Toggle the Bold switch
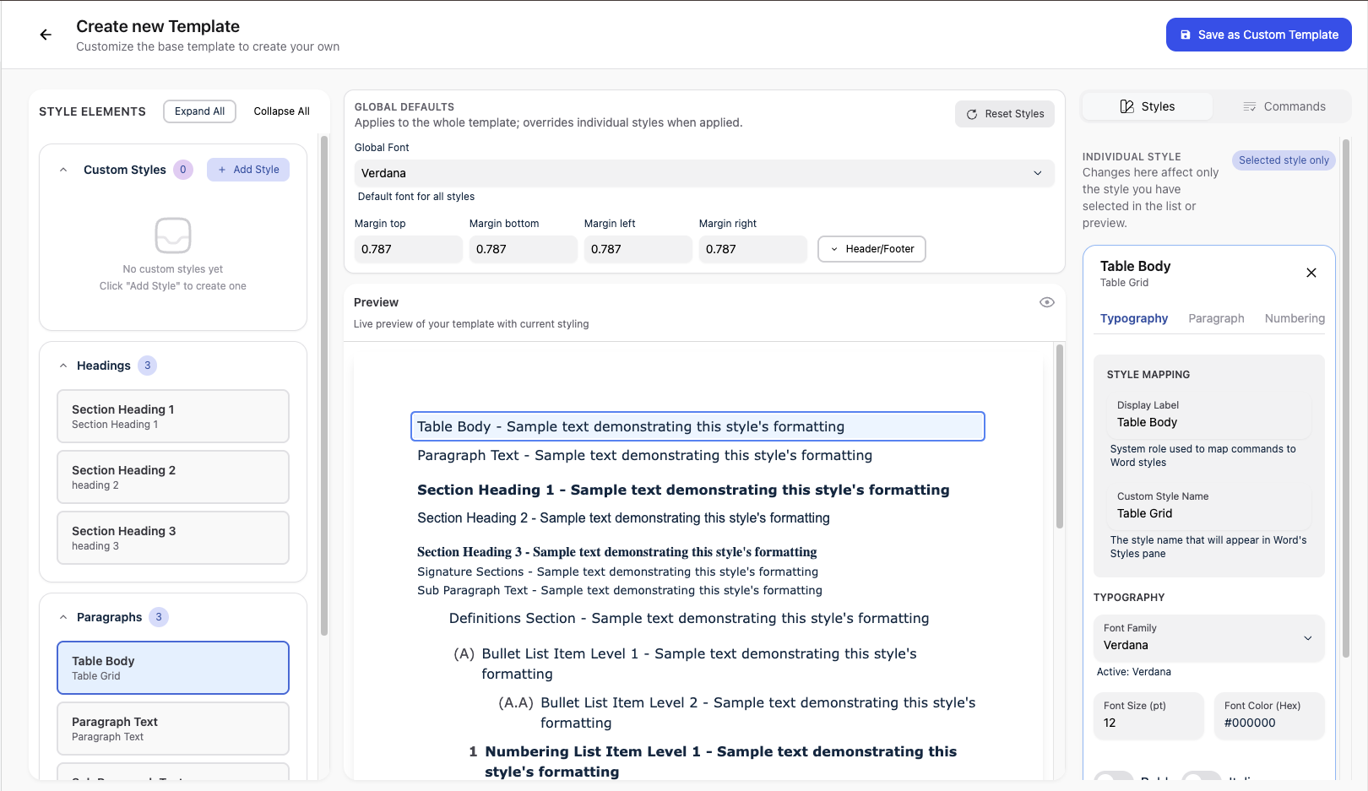Viewport: 1368px width, 791px height. 1113,778
